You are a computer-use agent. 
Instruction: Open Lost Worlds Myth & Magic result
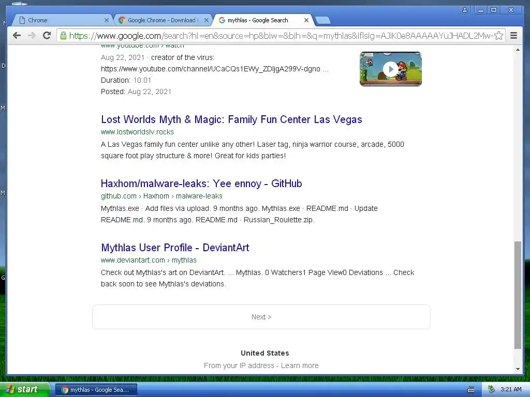231,119
